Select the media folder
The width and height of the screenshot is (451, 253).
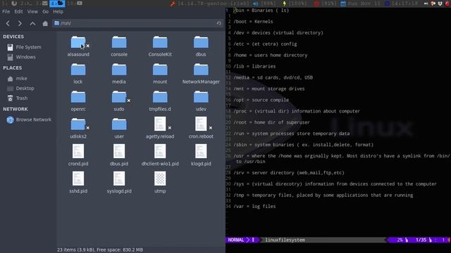pyautogui.click(x=119, y=73)
